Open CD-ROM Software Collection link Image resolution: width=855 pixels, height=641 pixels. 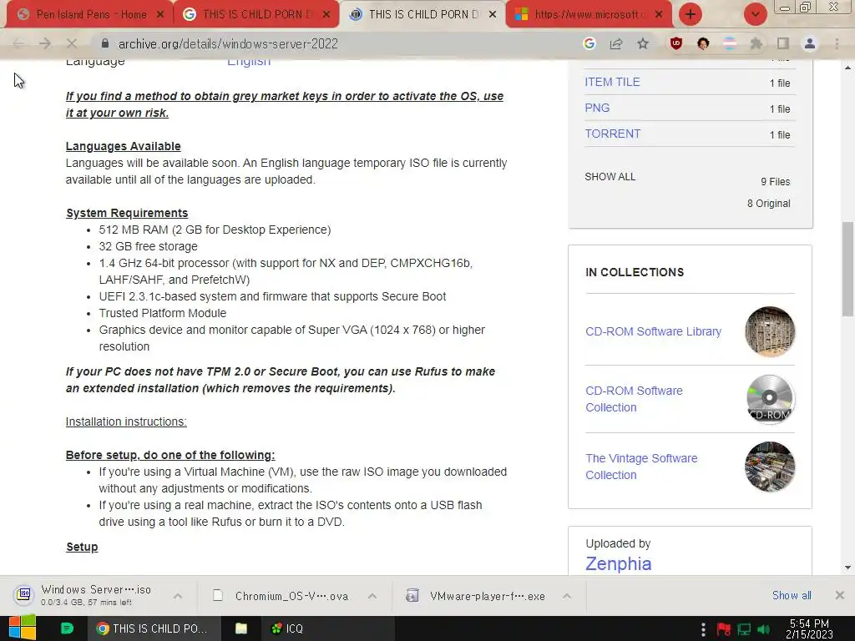[x=635, y=399]
